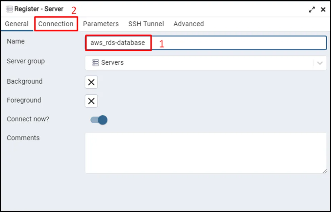This screenshot has width=331, height=212.
Task: Expand the Server group chevron arrow
Action: (320, 63)
